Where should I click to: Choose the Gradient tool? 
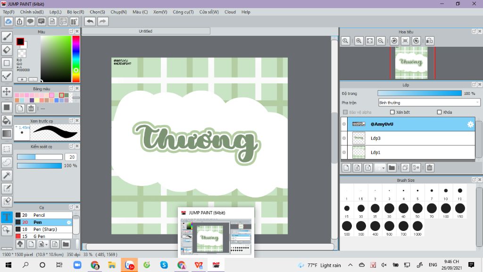point(7,134)
